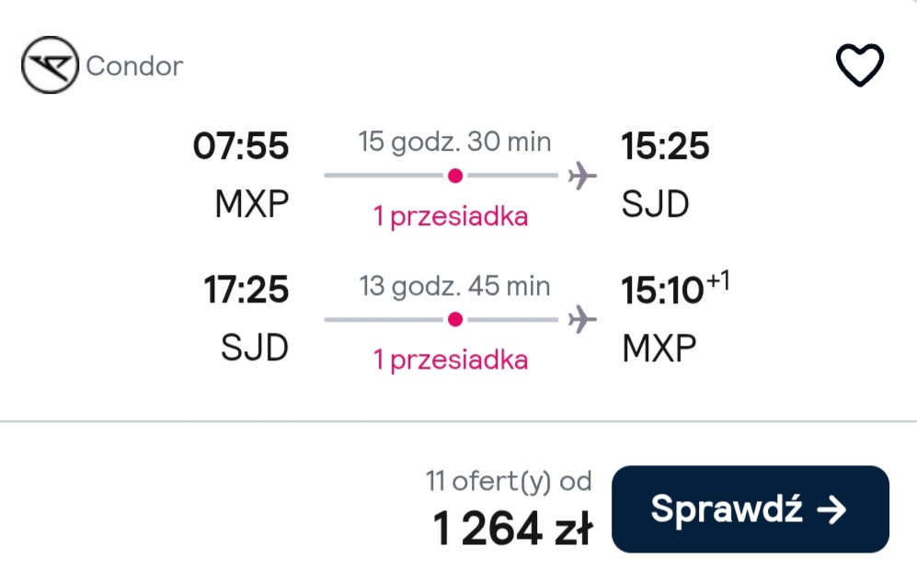Click the Condor airline name text
The width and height of the screenshot is (917, 581).
point(134,66)
